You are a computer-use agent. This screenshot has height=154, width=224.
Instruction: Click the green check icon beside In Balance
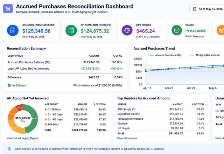coord(9,85)
